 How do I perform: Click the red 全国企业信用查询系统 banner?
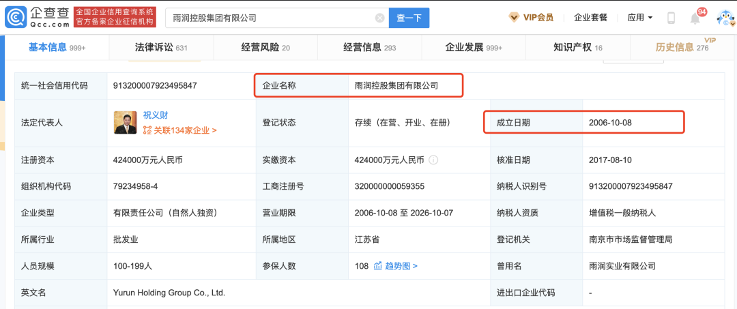pos(115,17)
